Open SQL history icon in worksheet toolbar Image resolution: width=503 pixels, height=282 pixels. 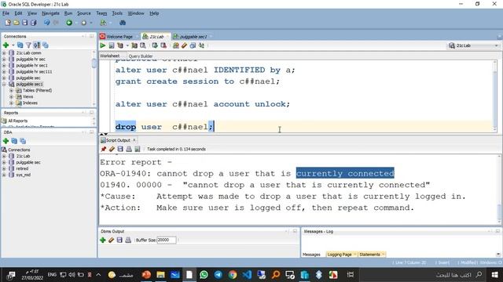[x=193, y=45]
